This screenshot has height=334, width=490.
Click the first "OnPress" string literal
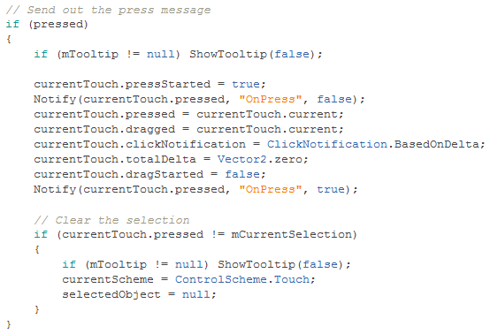pos(271,99)
